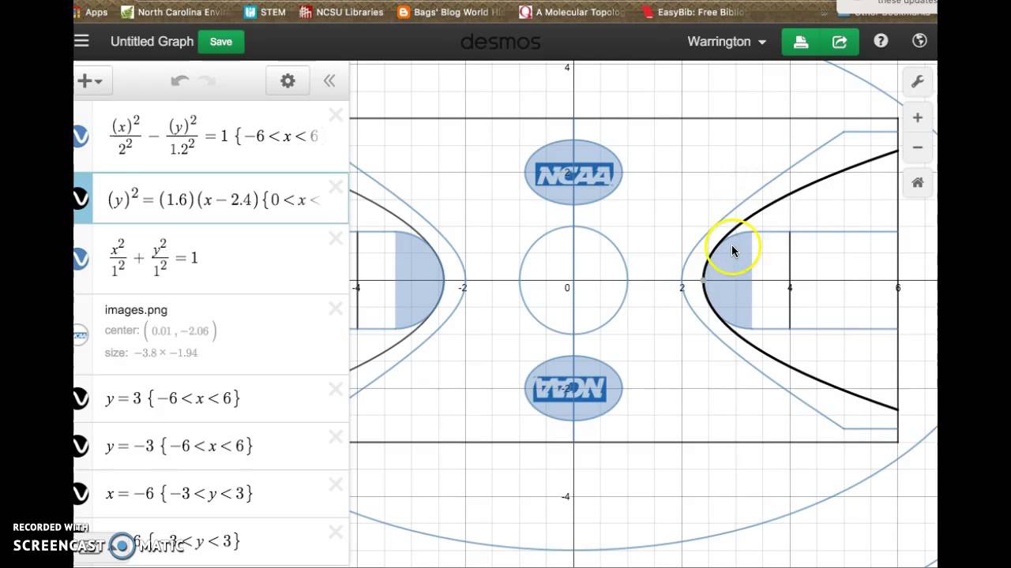Click the green share graph icon
The width and height of the screenshot is (1011, 568).
tap(840, 42)
